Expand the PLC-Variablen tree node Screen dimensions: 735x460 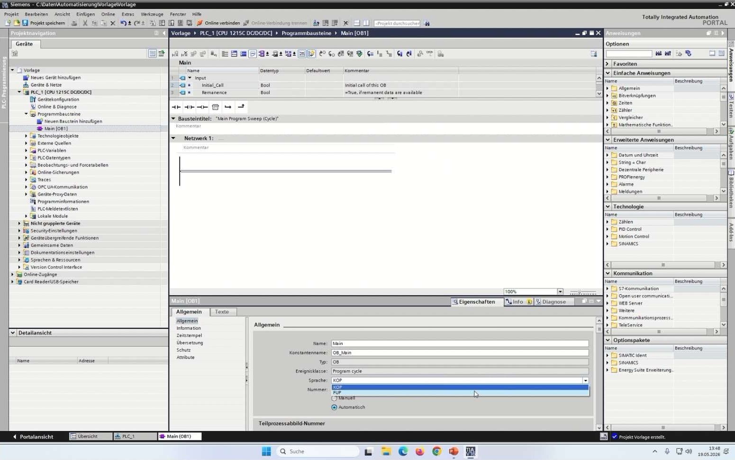(26, 151)
